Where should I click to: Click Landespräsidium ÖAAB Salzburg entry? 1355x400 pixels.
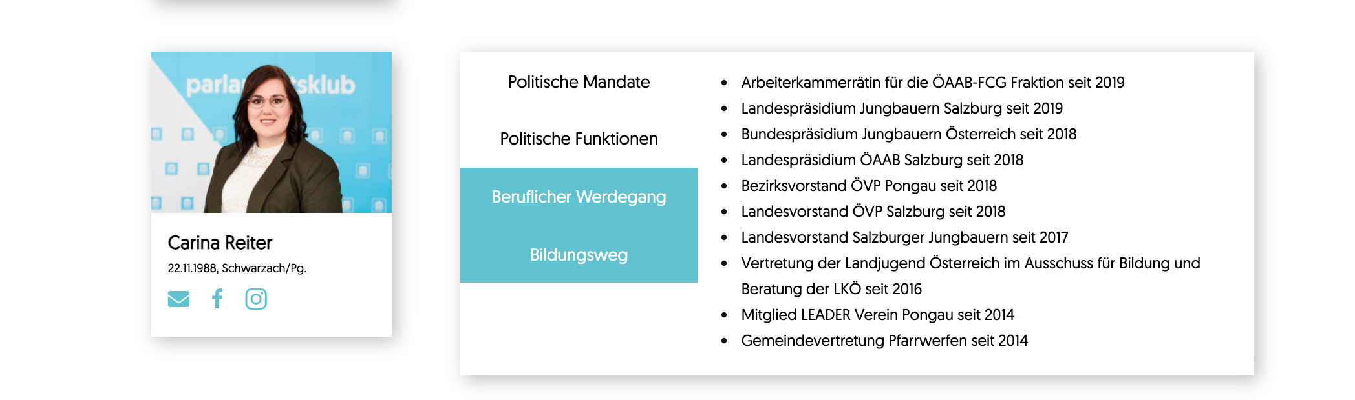pos(882,160)
